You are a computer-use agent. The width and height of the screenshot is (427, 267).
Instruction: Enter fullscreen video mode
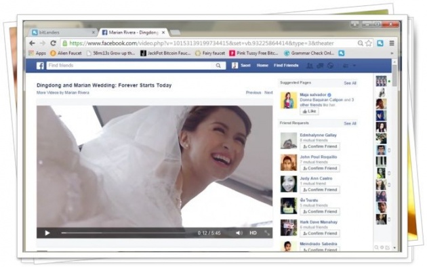click(x=267, y=233)
